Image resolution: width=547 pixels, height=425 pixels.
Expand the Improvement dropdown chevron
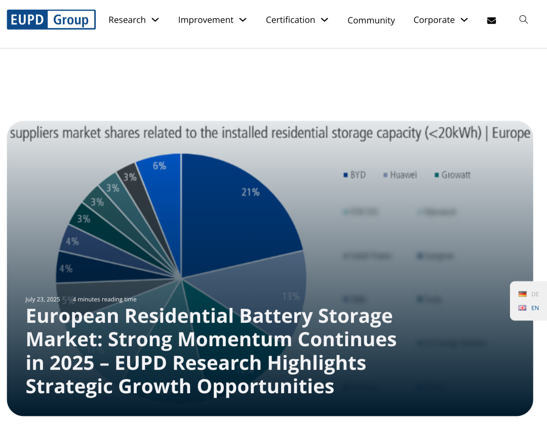tap(243, 20)
